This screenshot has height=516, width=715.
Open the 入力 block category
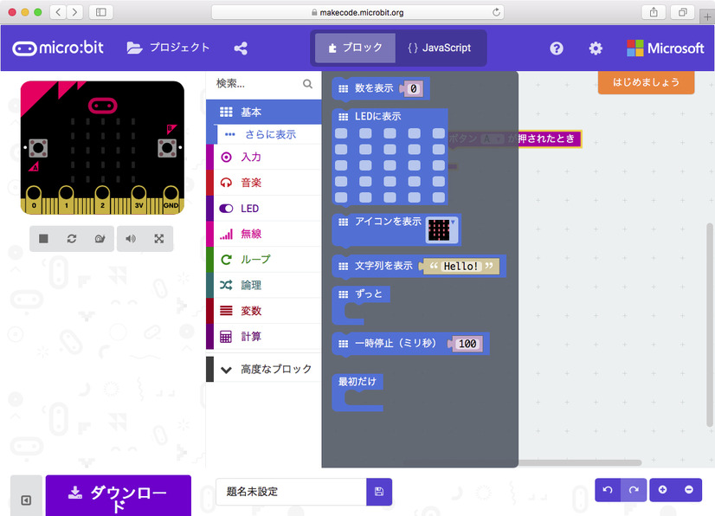(x=264, y=157)
